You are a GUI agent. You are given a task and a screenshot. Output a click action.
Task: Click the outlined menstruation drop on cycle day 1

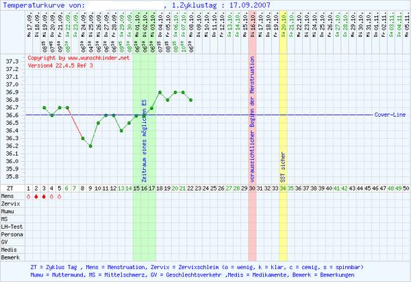[29, 196]
